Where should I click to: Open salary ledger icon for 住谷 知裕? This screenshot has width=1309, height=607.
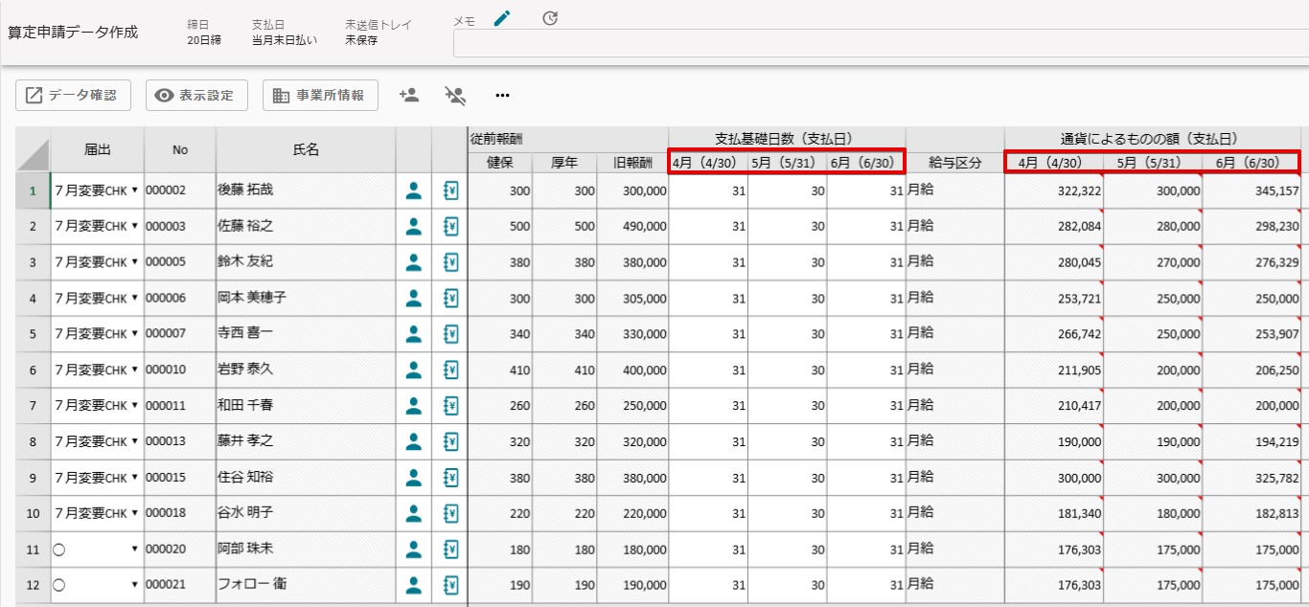point(450,478)
